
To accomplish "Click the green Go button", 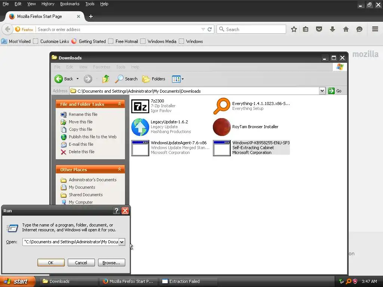I will click(x=335, y=91).
